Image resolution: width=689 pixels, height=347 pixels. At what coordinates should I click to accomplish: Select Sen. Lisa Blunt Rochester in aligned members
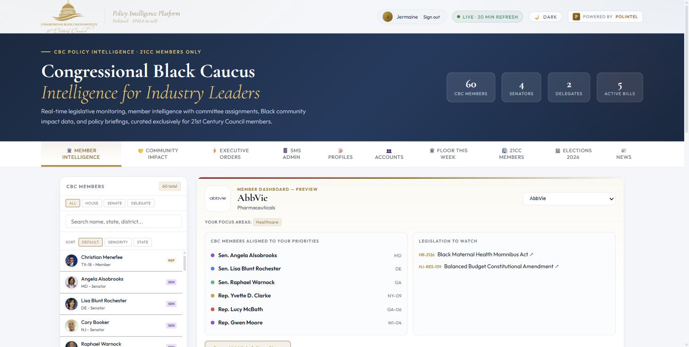coord(306,269)
